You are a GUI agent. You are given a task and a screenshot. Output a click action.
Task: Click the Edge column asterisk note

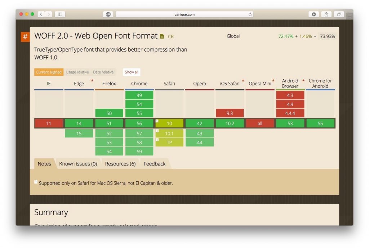coord(92,81)
